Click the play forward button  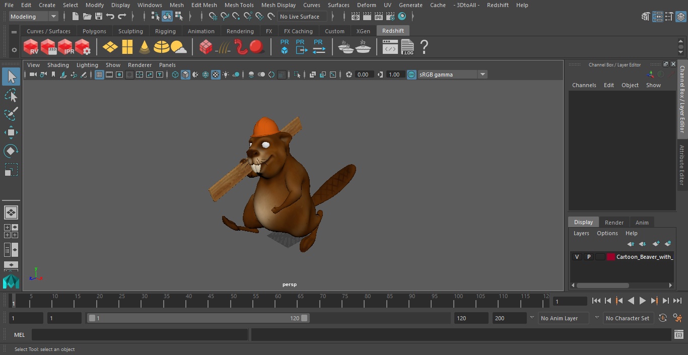coord(643,301)
